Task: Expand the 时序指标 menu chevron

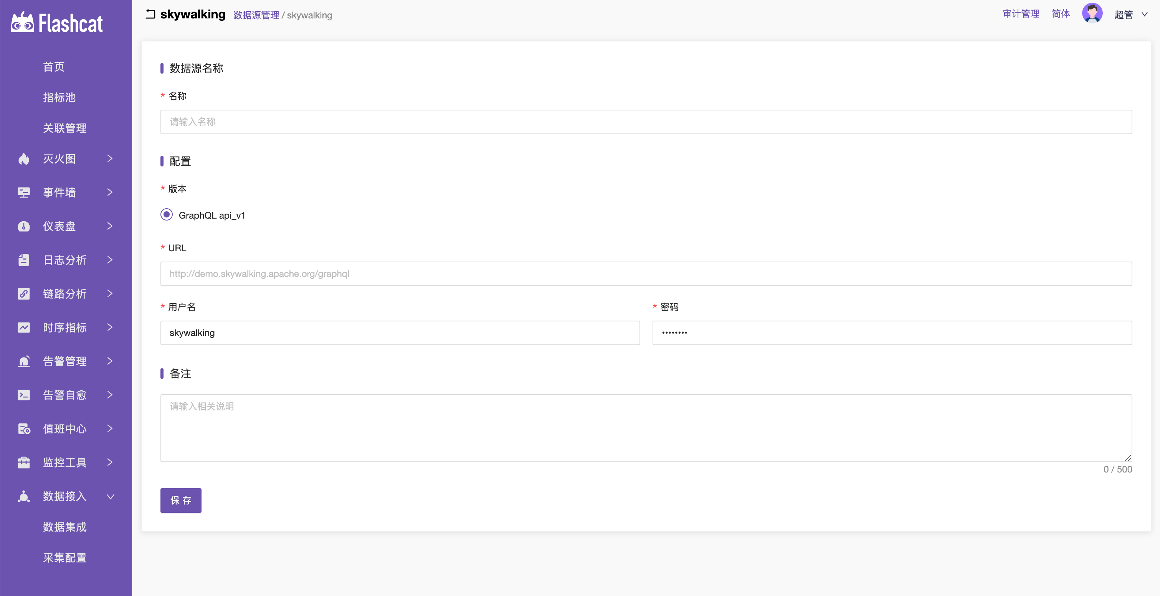Action: (110, 327)
